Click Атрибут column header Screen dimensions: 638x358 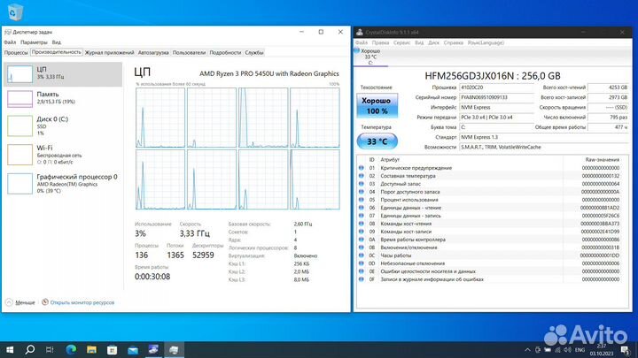(390, 159)
